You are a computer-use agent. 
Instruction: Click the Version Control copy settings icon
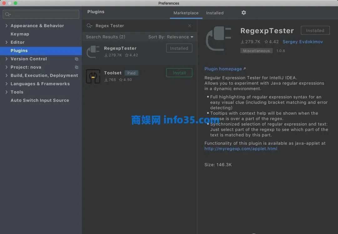[x=77, y=59]
